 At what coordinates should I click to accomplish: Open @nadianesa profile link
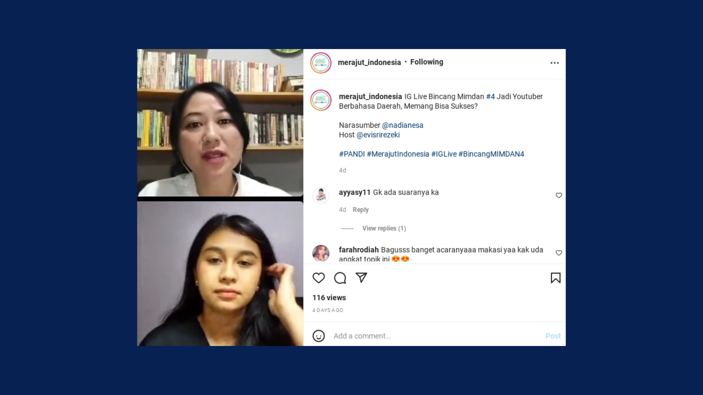402,125
